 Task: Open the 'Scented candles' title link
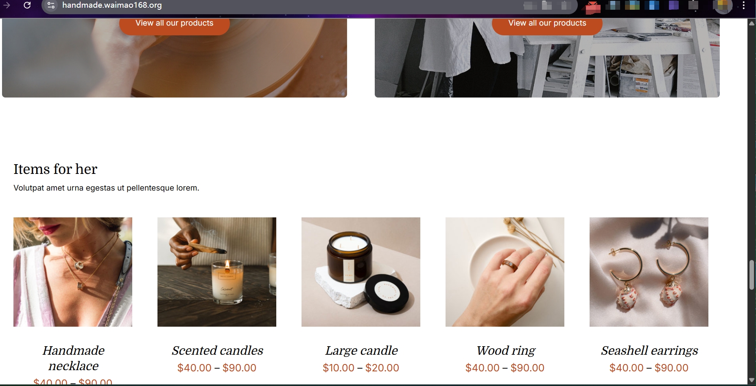click(217, 350)
